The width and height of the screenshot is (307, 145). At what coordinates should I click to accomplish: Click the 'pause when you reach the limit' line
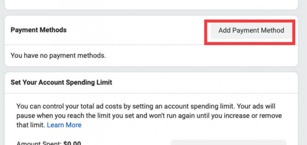(73, 116)
